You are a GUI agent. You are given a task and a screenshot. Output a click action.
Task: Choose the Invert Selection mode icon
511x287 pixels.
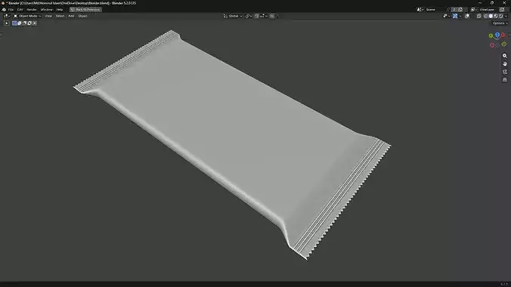29,23
